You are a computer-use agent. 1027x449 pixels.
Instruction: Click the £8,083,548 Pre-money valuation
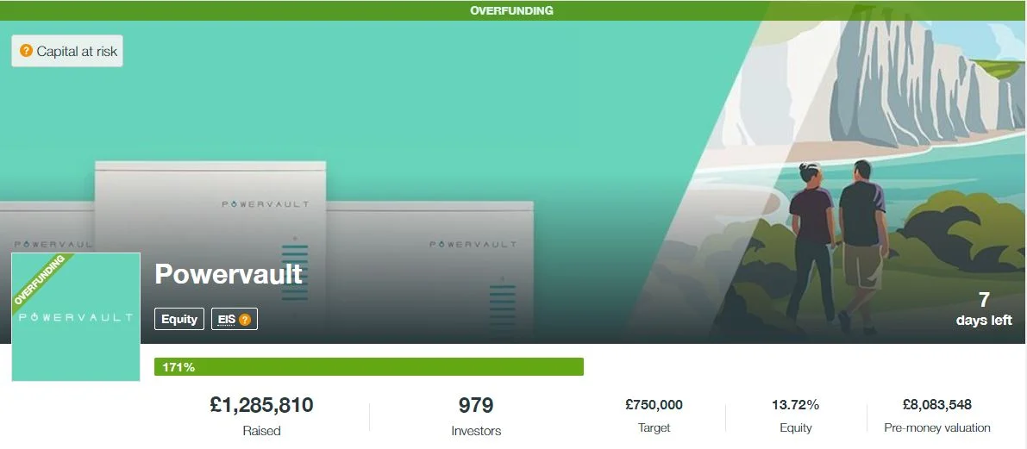[x=936, y=404]
